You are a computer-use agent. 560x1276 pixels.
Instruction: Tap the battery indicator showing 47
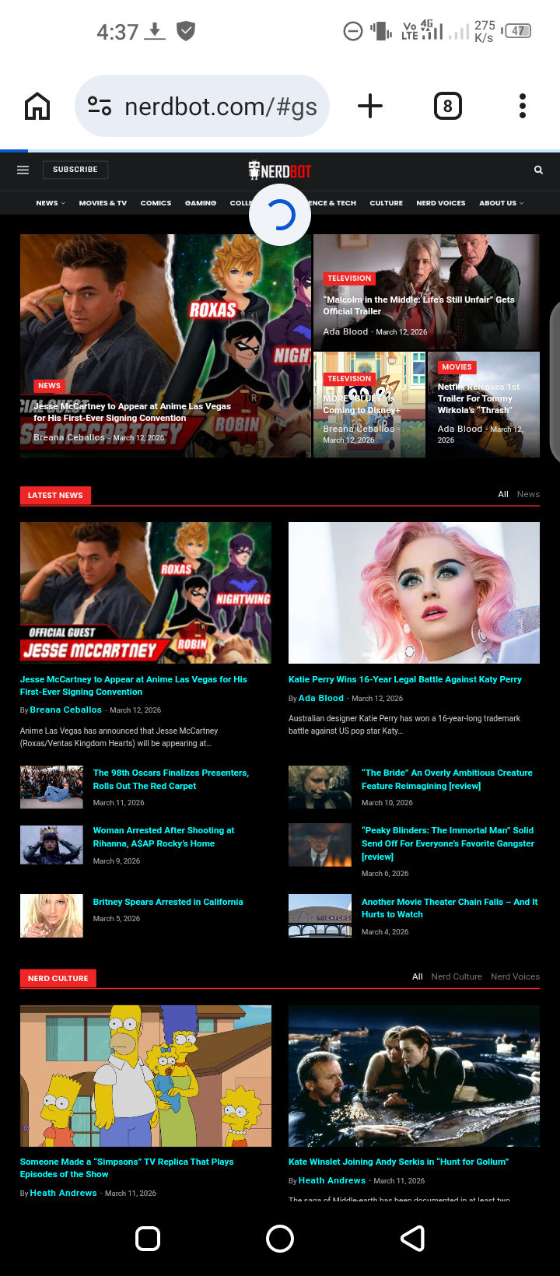tap(518, 31)
